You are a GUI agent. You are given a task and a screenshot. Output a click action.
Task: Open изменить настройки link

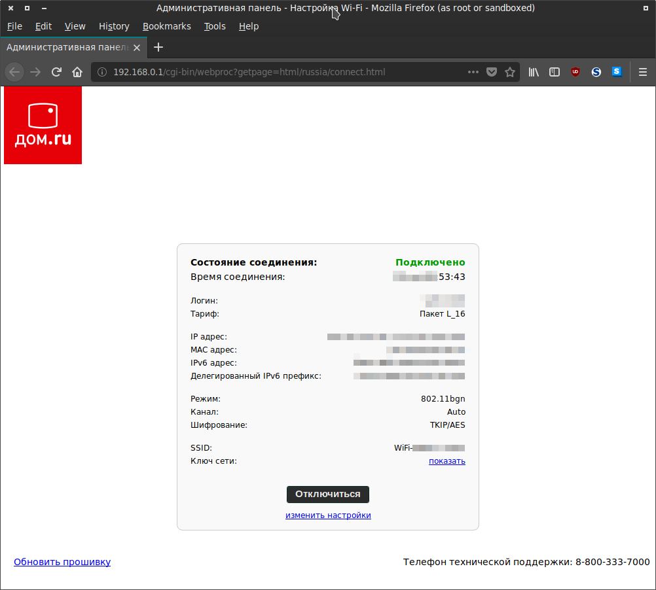point(328,515)
